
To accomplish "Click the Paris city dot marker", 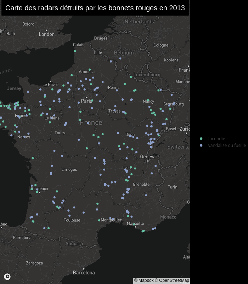I will pyautogui.click(x=86, y=97).
